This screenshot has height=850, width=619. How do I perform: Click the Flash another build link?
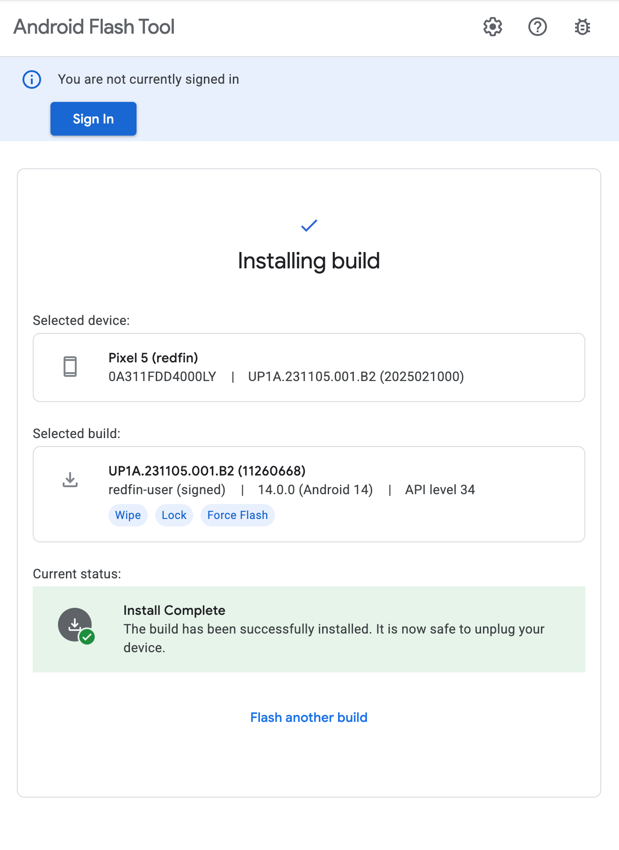click(309, 717)
